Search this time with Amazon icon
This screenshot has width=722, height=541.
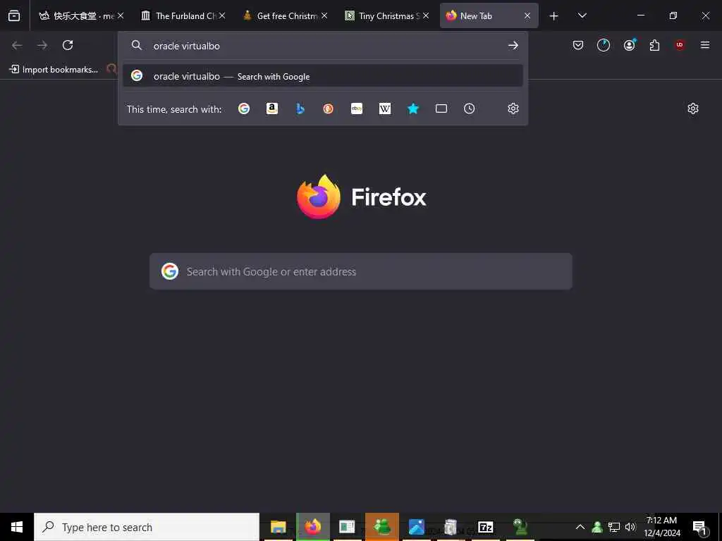tap(272, 108)
